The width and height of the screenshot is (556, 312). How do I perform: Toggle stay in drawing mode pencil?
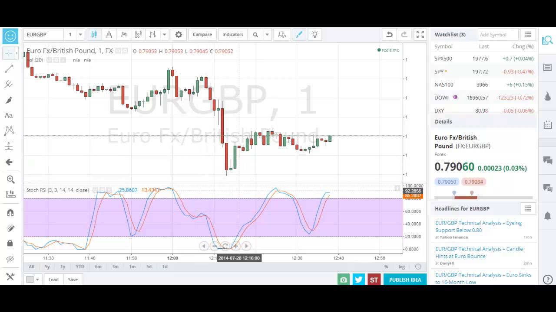pyautogui.click(x=10, y=228)
